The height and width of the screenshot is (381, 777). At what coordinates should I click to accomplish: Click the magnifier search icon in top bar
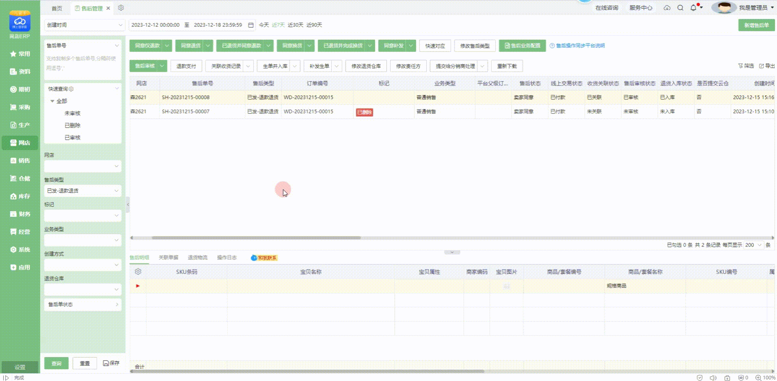(x=680, y=8)
